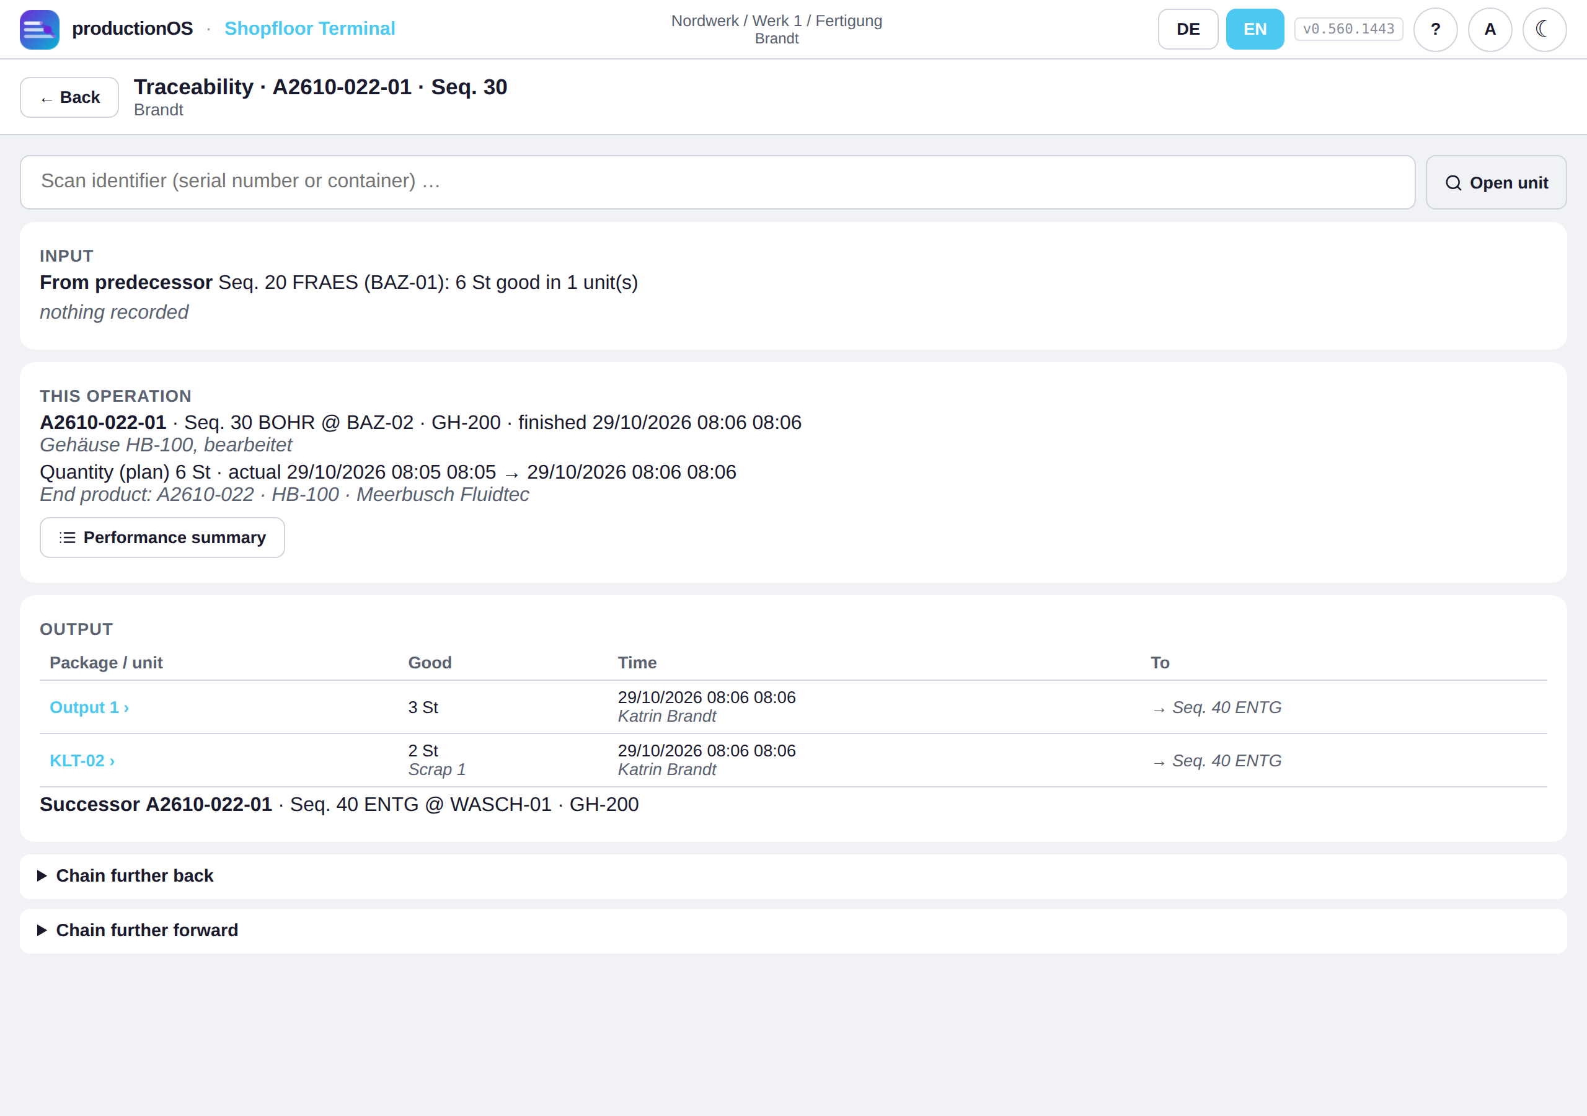Click End product A2610-022 line
1587x1116 pixels.
click(284, 494)
